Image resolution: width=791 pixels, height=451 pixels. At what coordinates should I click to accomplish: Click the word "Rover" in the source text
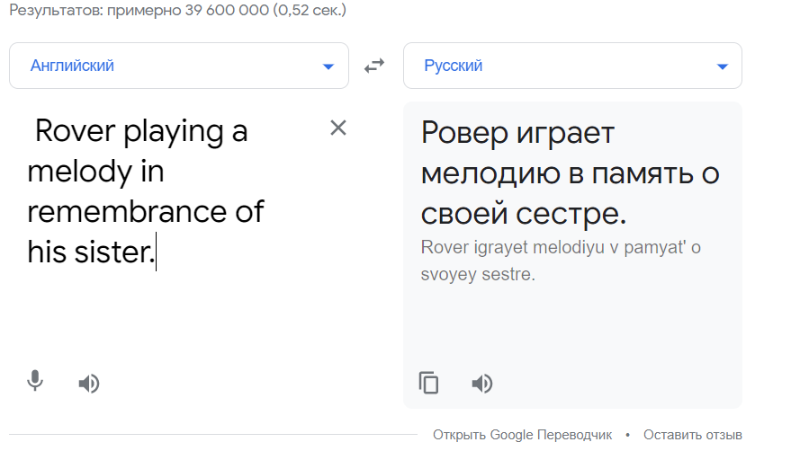click(x=75, y=131)
